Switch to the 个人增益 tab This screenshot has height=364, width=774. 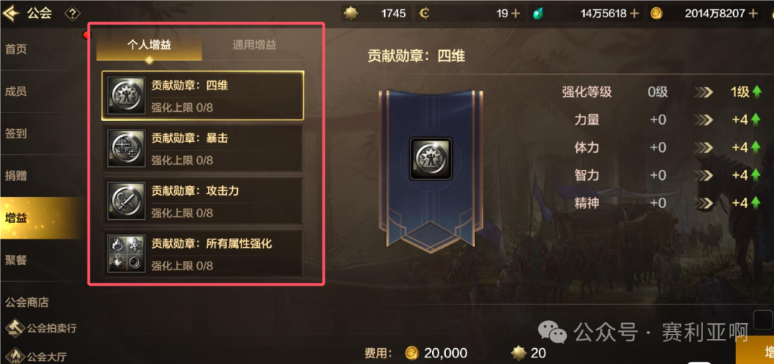pyautogui.click(x=149, y=45)
